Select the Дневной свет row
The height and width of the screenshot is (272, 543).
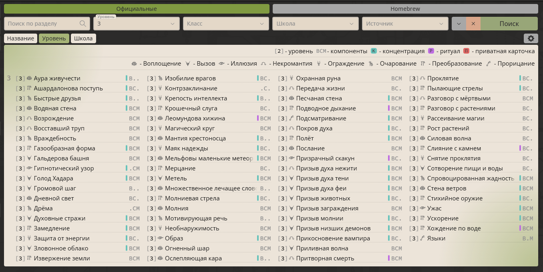[78, 198]
